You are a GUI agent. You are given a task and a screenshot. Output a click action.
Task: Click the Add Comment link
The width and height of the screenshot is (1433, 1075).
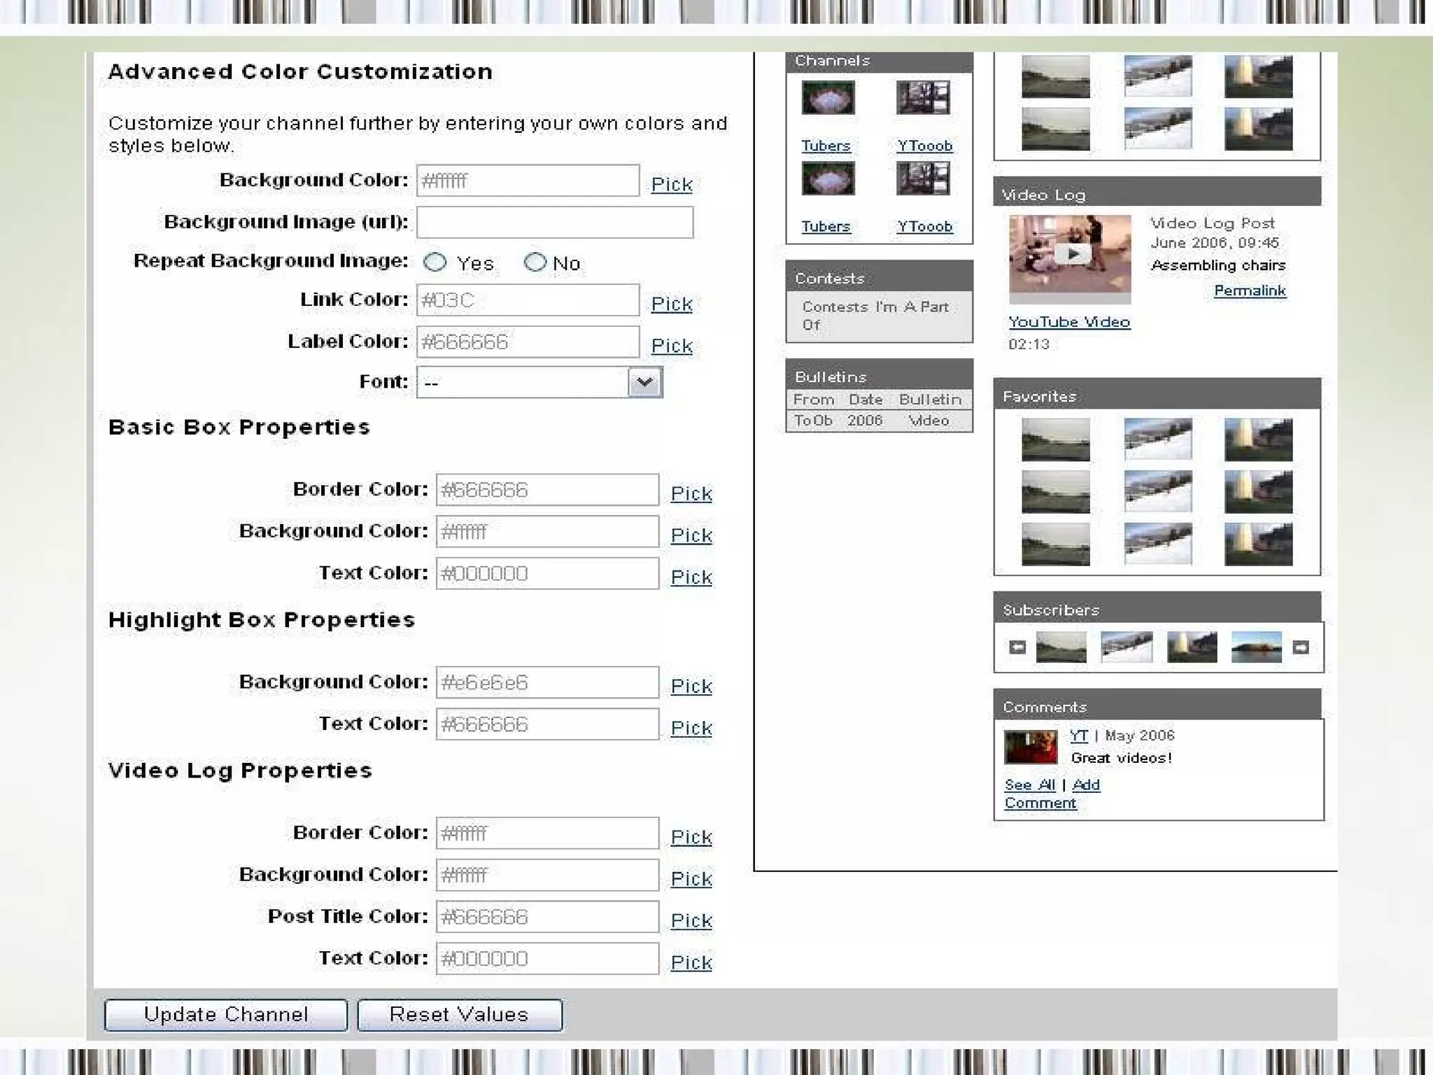tap(1086, 785)
